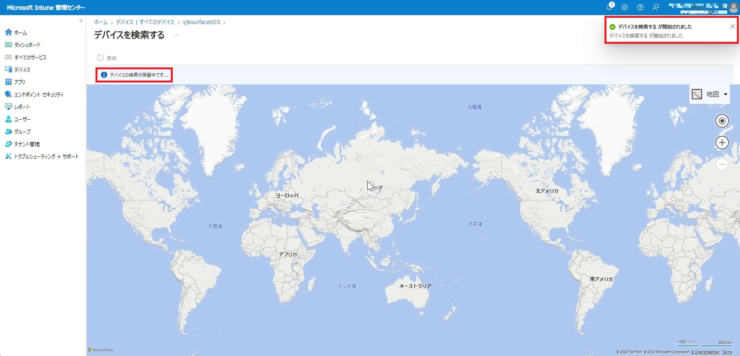740x356 pixels.
Task: Open the settings gear icon
Action: tap(625, 7)
